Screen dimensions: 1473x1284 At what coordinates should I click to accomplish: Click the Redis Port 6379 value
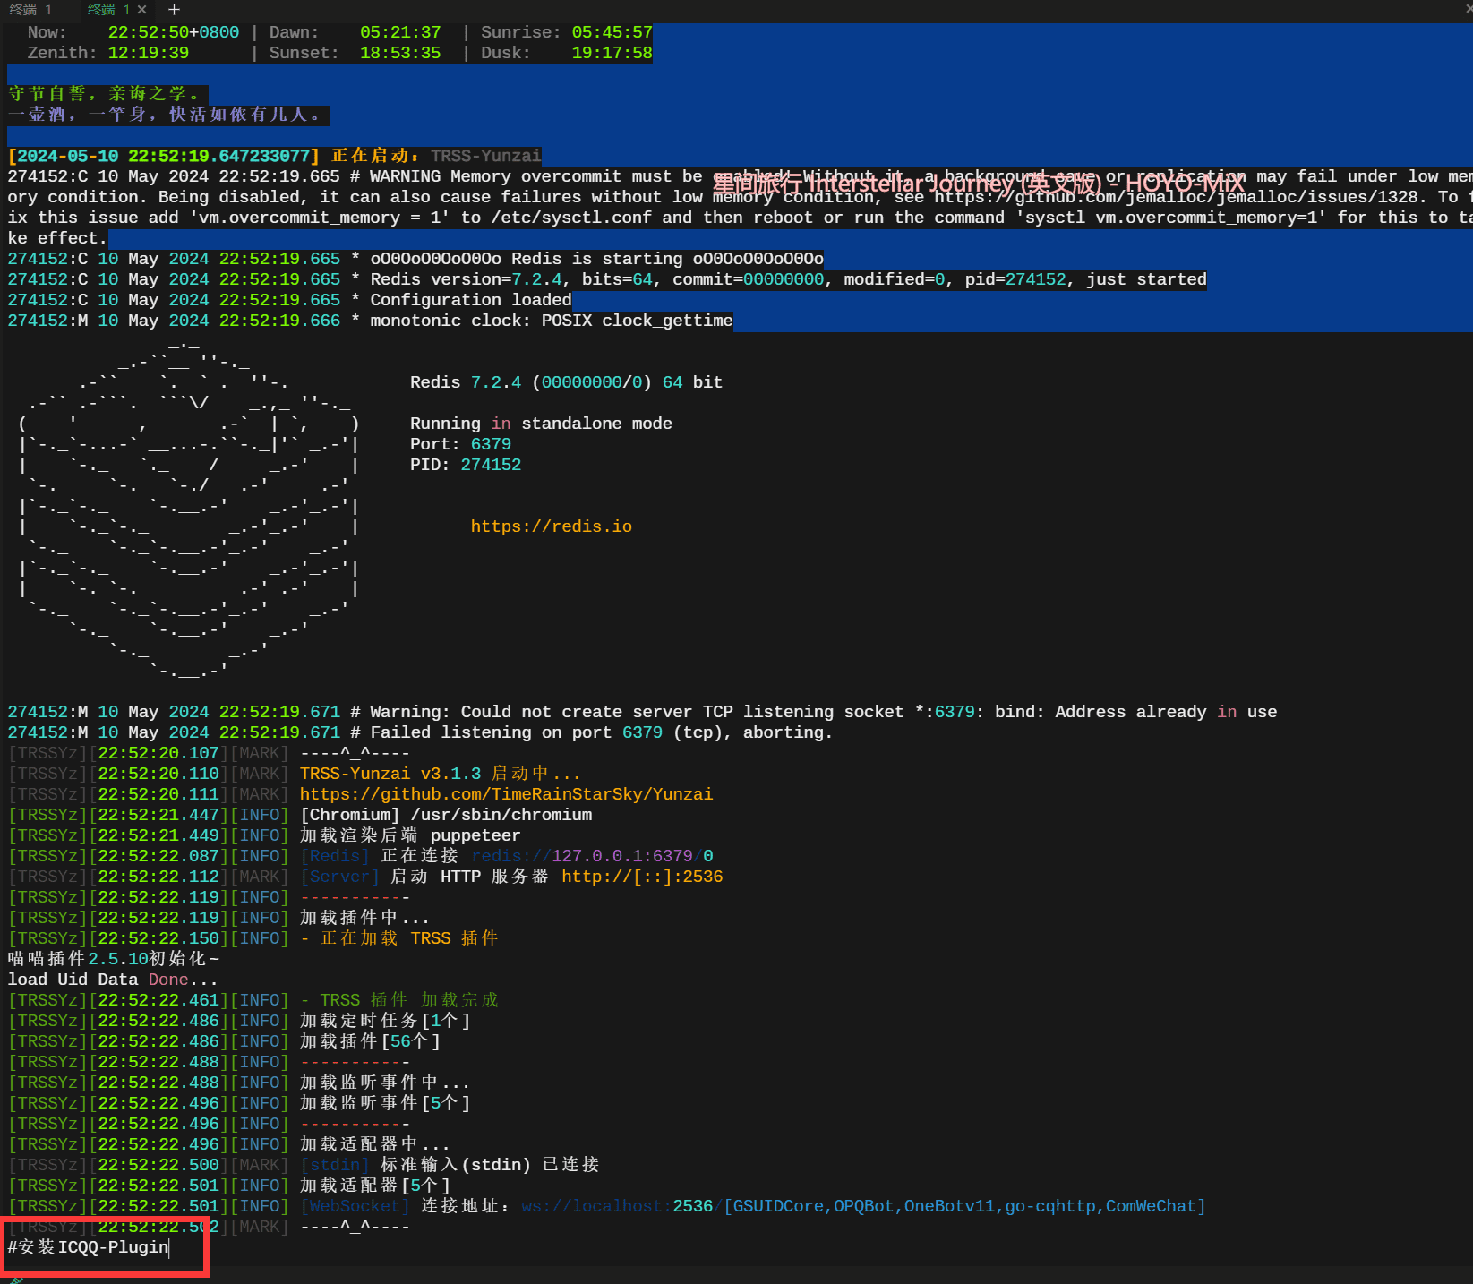pyautogui.click(x=491, y=444)
